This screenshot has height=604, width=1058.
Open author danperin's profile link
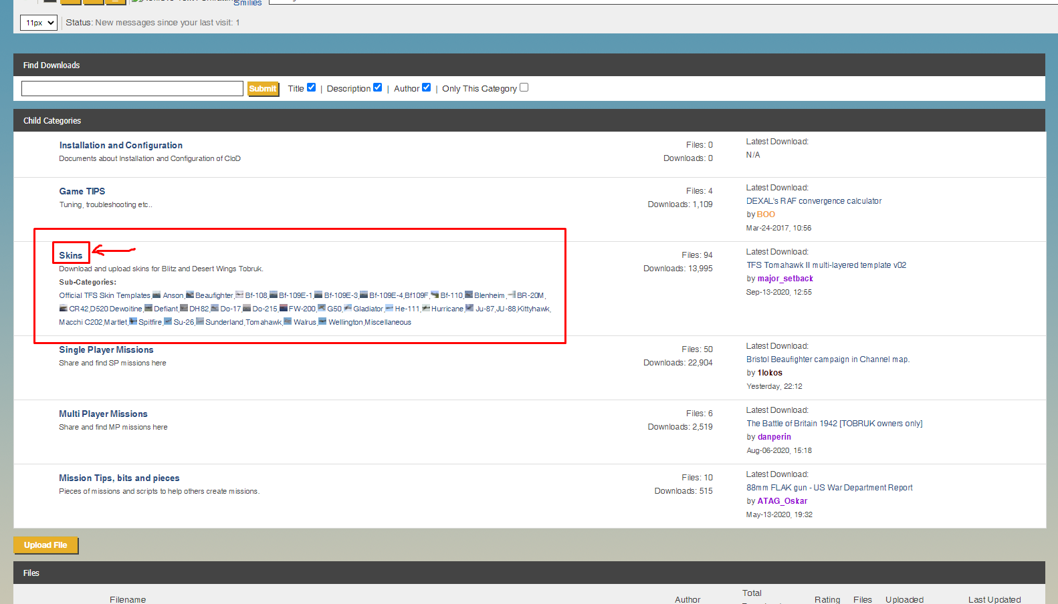click(774, 437)
